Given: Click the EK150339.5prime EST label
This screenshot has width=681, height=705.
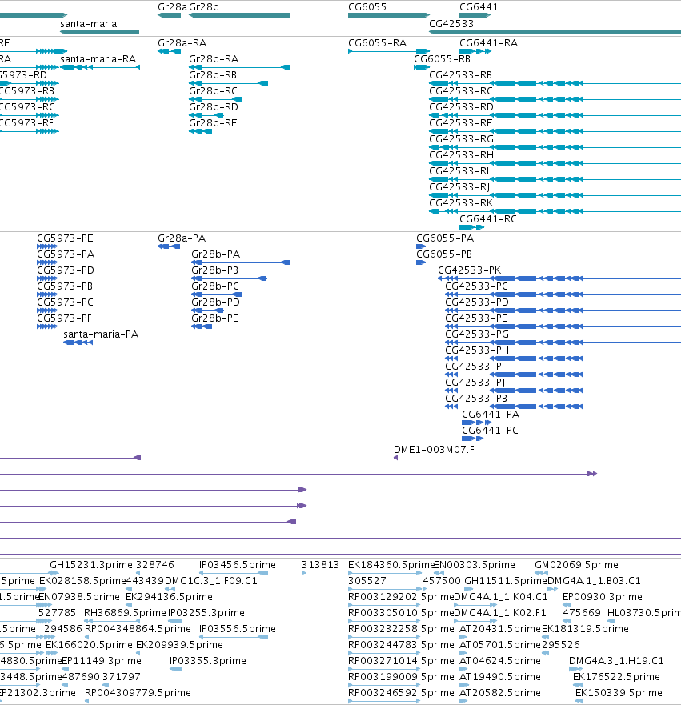Looking at the screenshot, I should 619,693.
